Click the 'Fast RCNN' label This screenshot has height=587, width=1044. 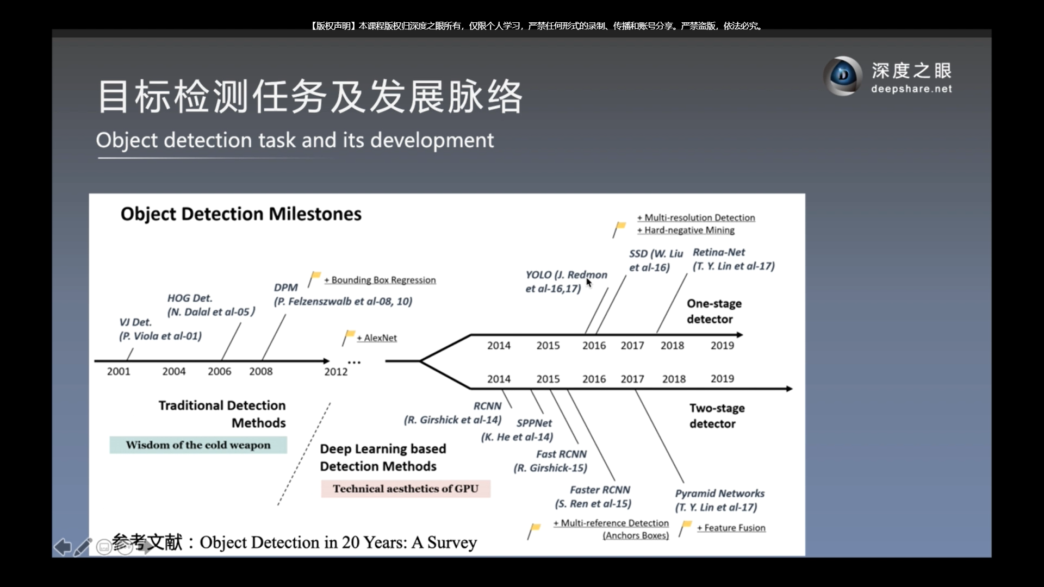point(561,454)
